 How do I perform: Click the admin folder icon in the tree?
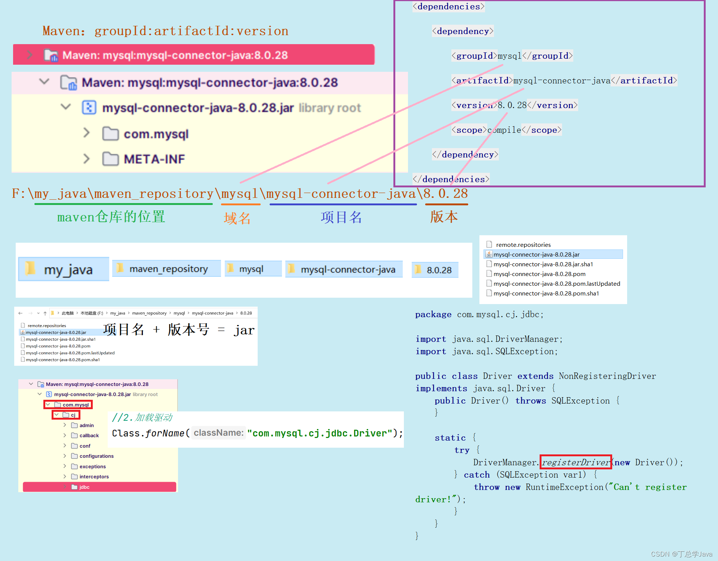click(x=74, y=425)
